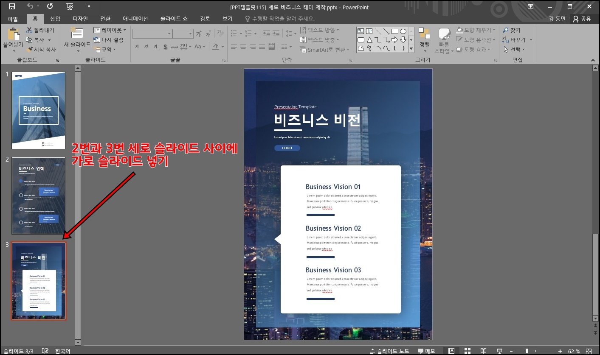Select the rectangle shape in shapes gallery
Viewport: 600px width, 355px height.
click(394, 31)
